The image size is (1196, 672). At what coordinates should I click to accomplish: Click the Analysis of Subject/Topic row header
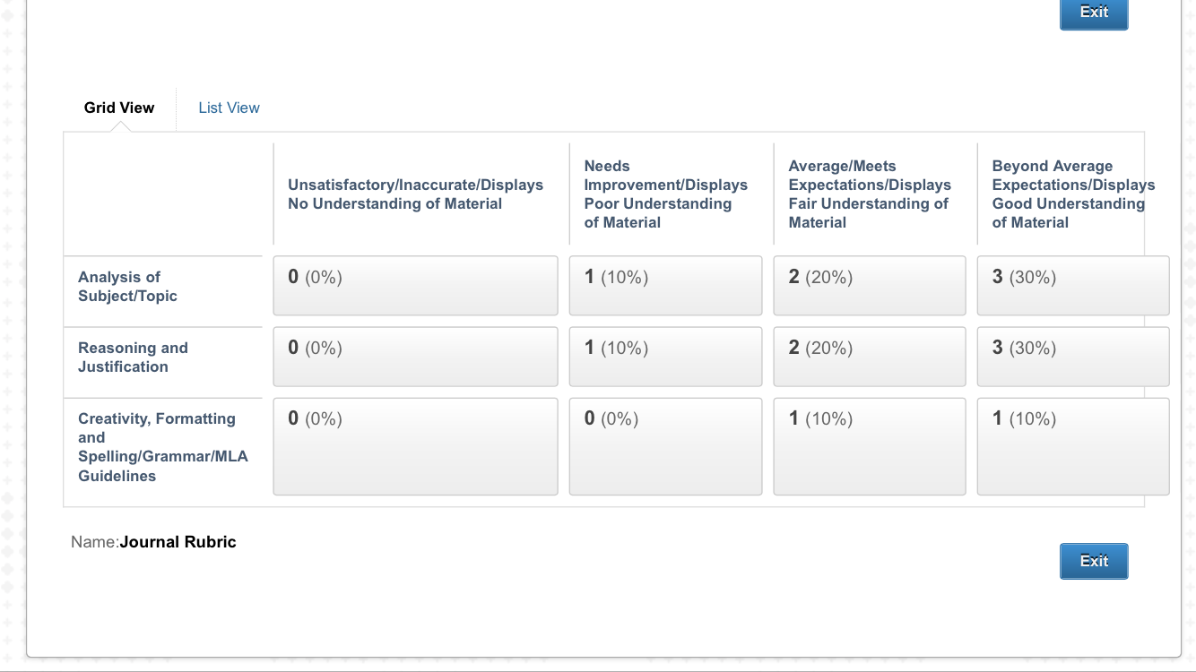tap(127, 287)
